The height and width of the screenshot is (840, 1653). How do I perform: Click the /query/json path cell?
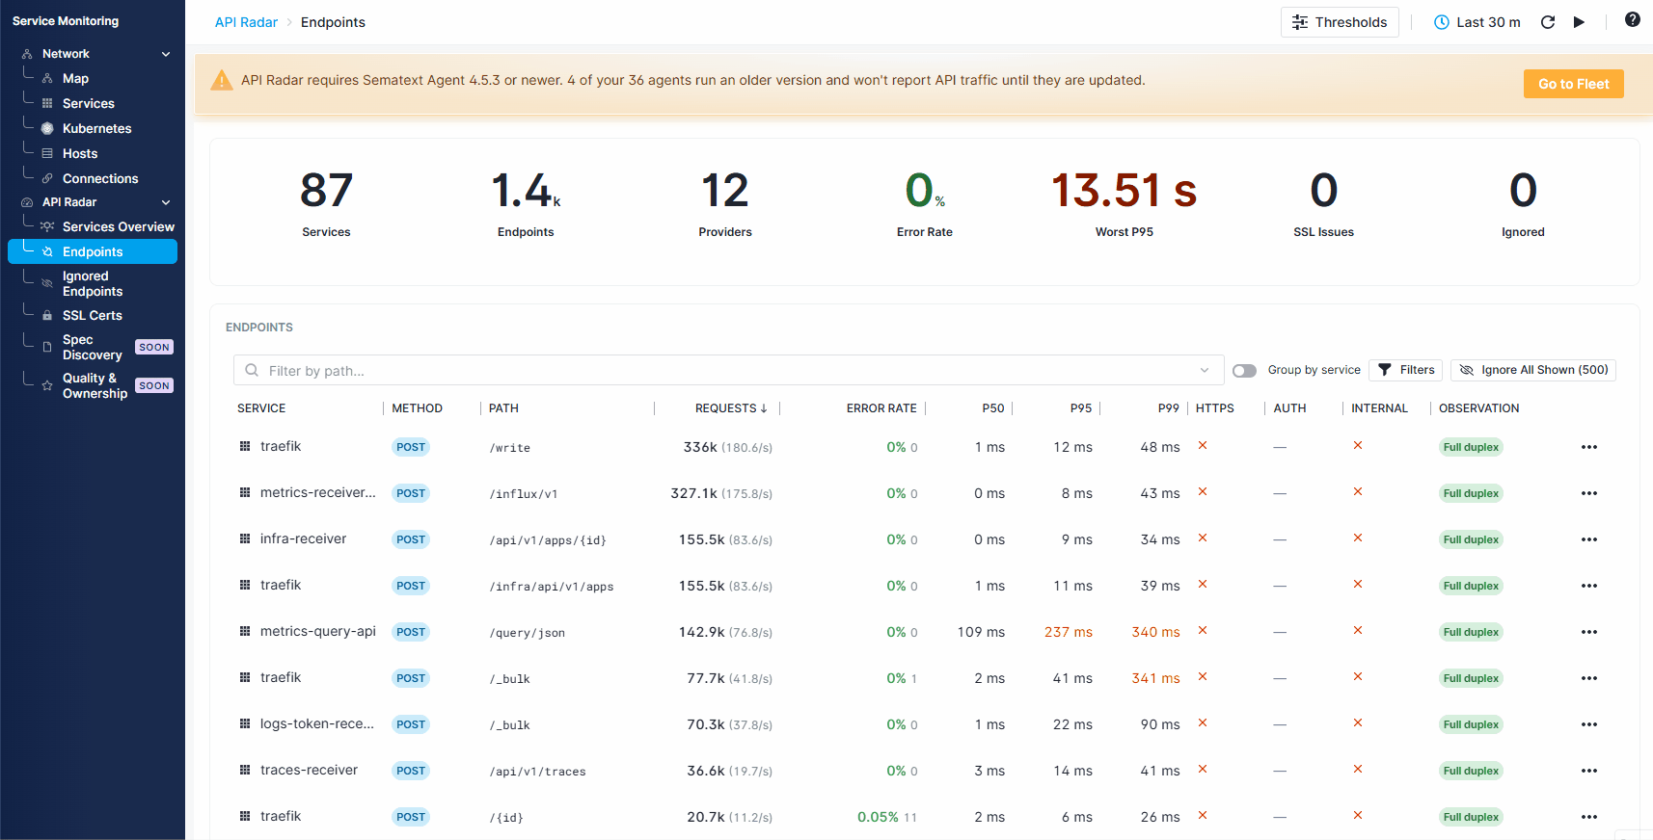[527, 633]
